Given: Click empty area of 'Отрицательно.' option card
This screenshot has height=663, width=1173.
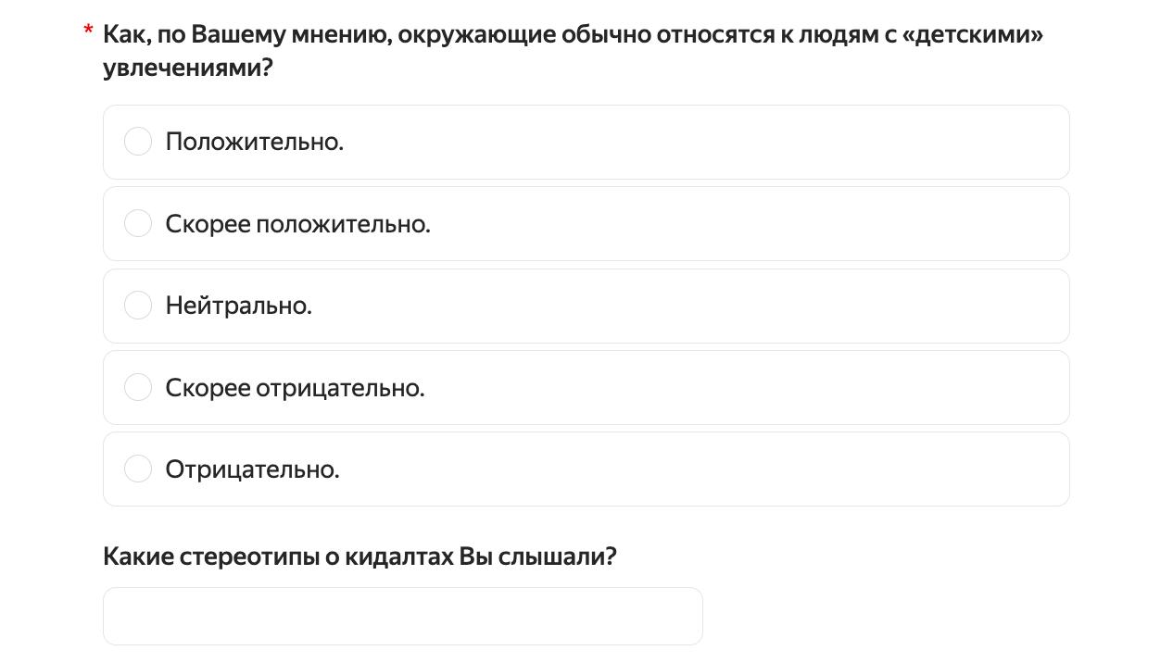Looking at the screenshot, I should click(704, 469).
